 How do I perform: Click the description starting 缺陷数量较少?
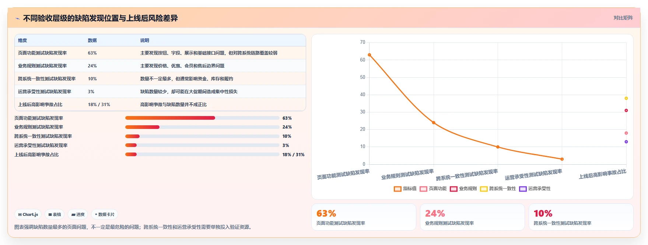click(189, 92)
